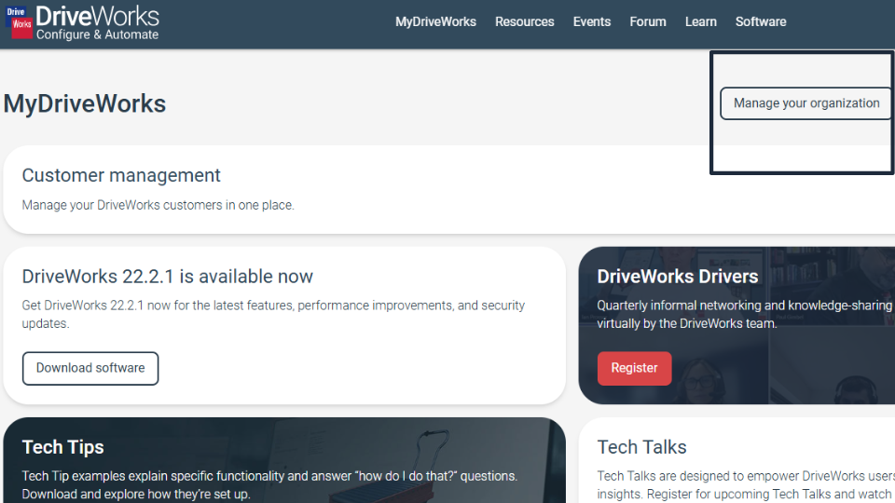Open the MyDriveWorks navigation item

click(435, 21)
